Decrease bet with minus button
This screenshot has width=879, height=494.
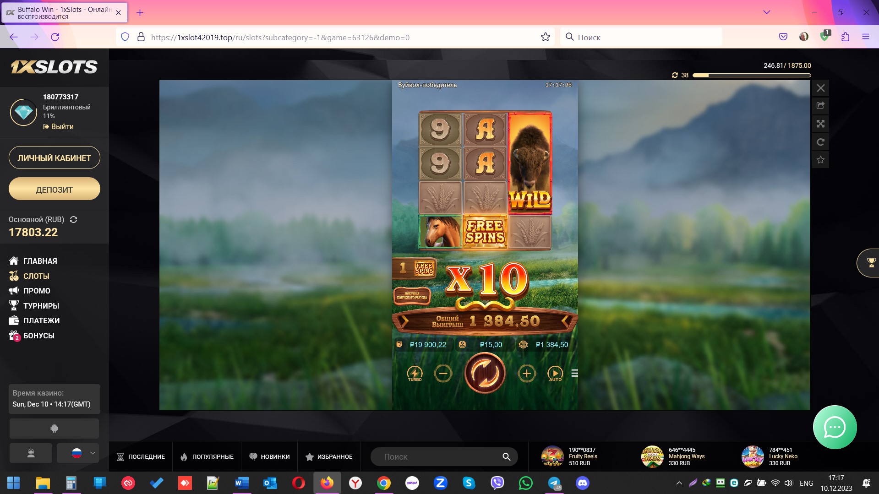(x=443, y=374)
